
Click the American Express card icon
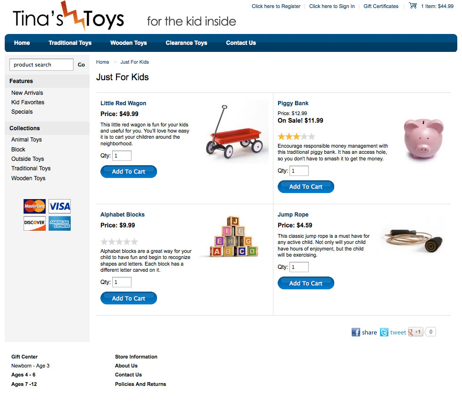tap(59, 224)
